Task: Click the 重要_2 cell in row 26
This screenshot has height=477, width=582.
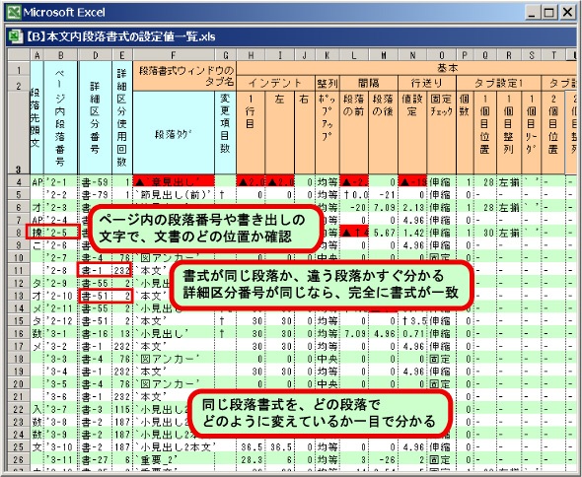Action: coord(174,460)
